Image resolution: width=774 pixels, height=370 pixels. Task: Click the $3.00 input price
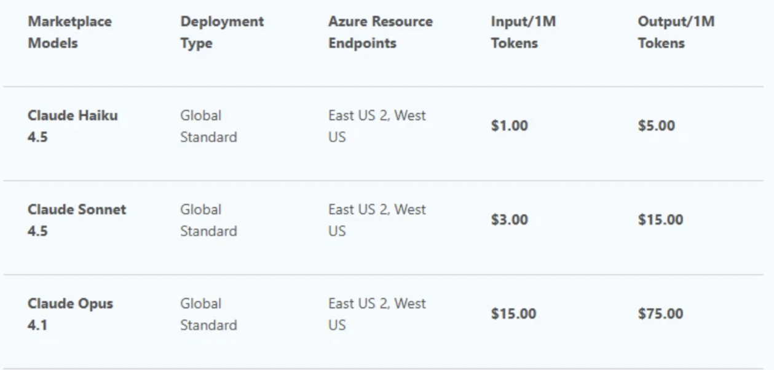(509, 220)
